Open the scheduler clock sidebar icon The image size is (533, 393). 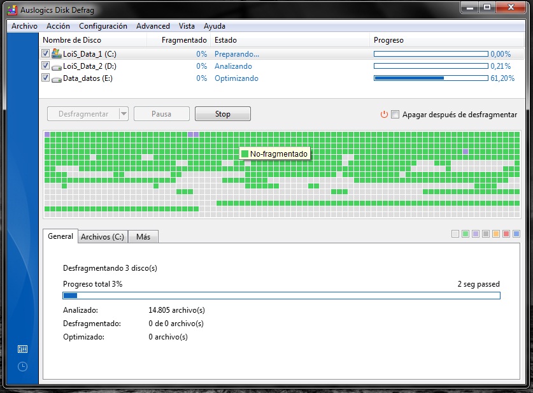22,366
